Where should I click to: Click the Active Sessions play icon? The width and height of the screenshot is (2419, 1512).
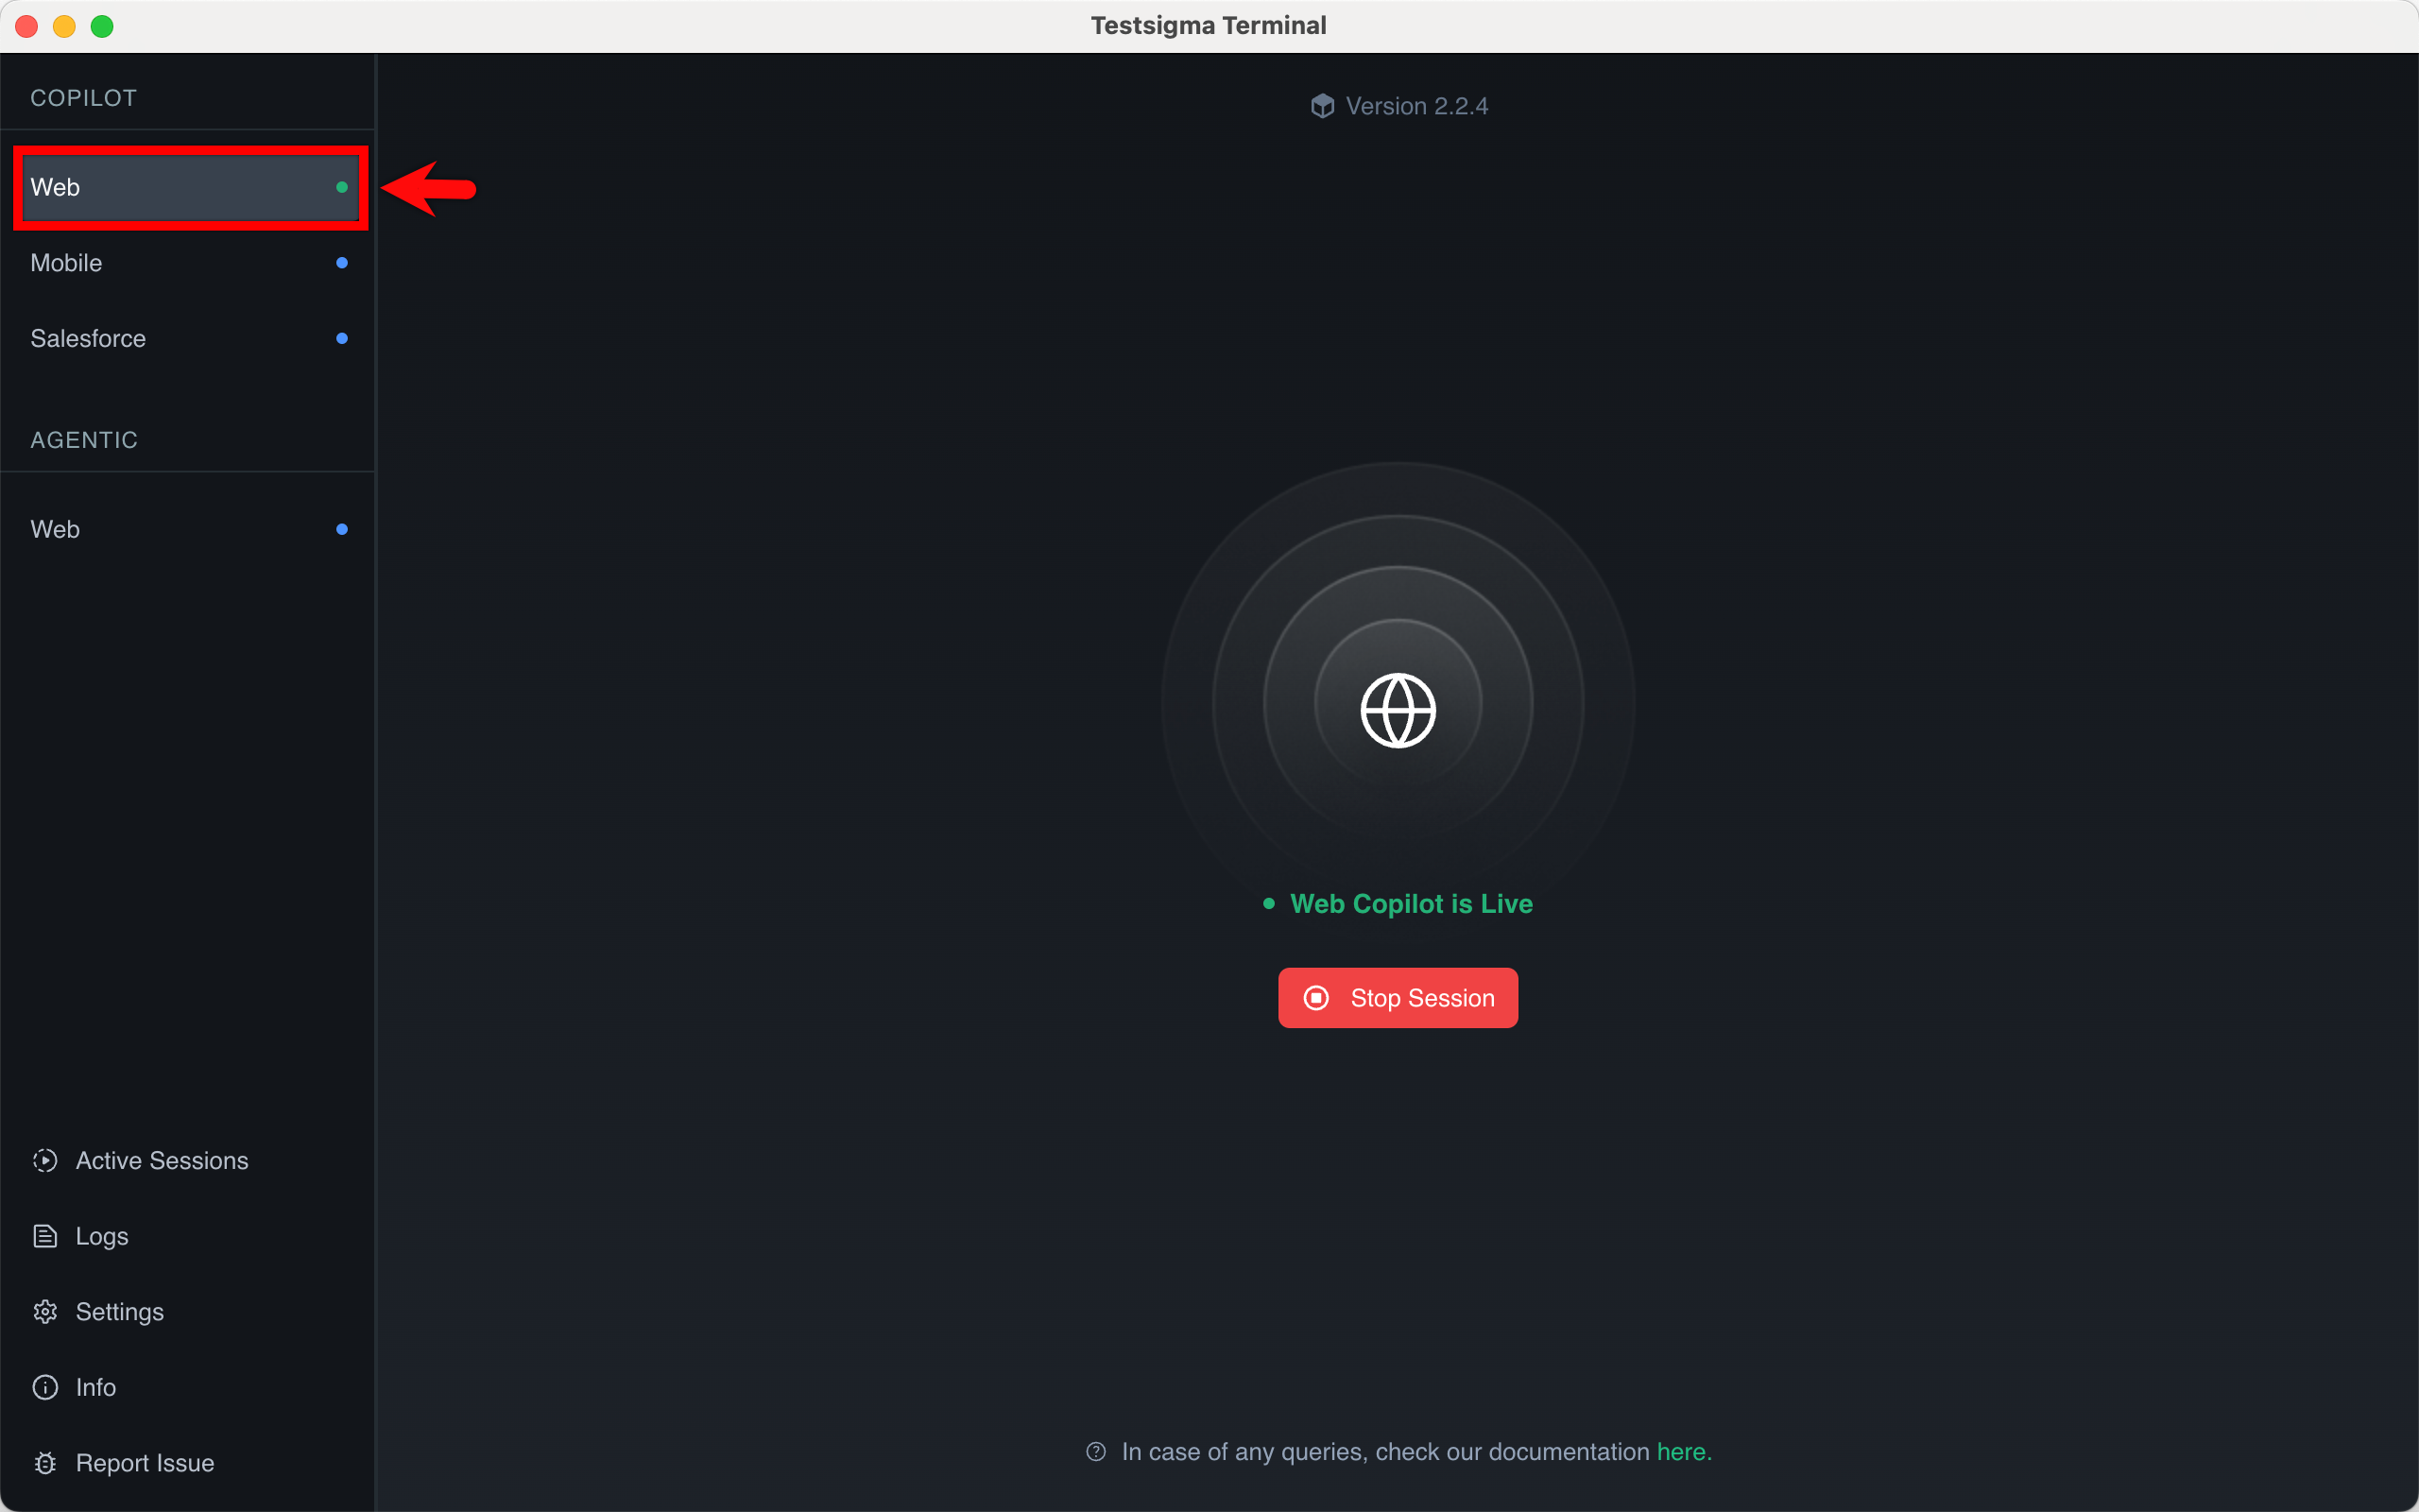point(45,1160)
